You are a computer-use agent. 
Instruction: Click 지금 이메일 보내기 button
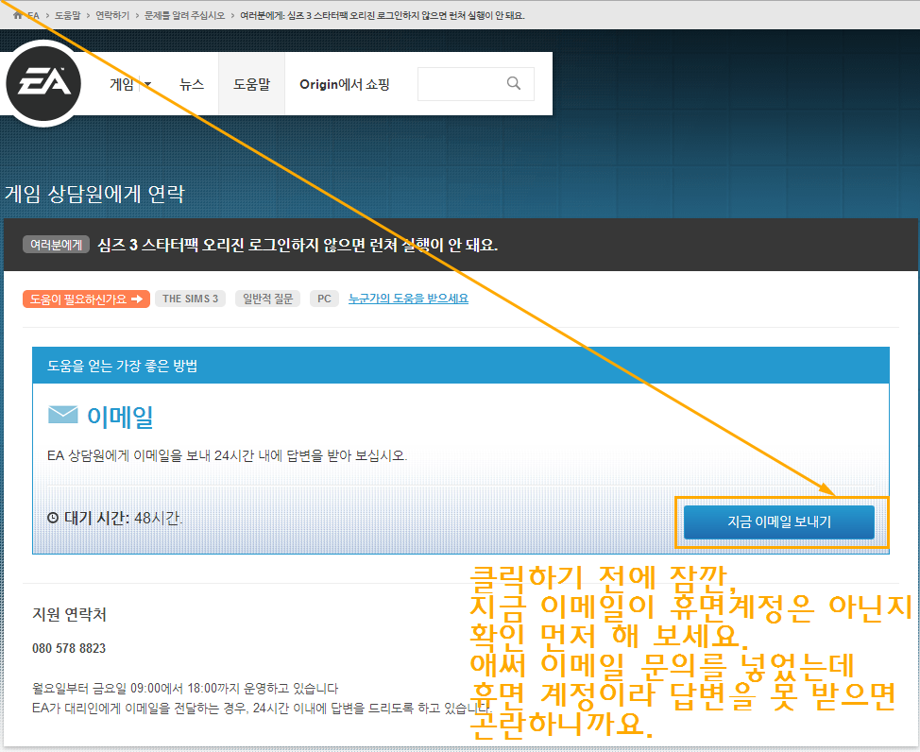coord(779,521)
